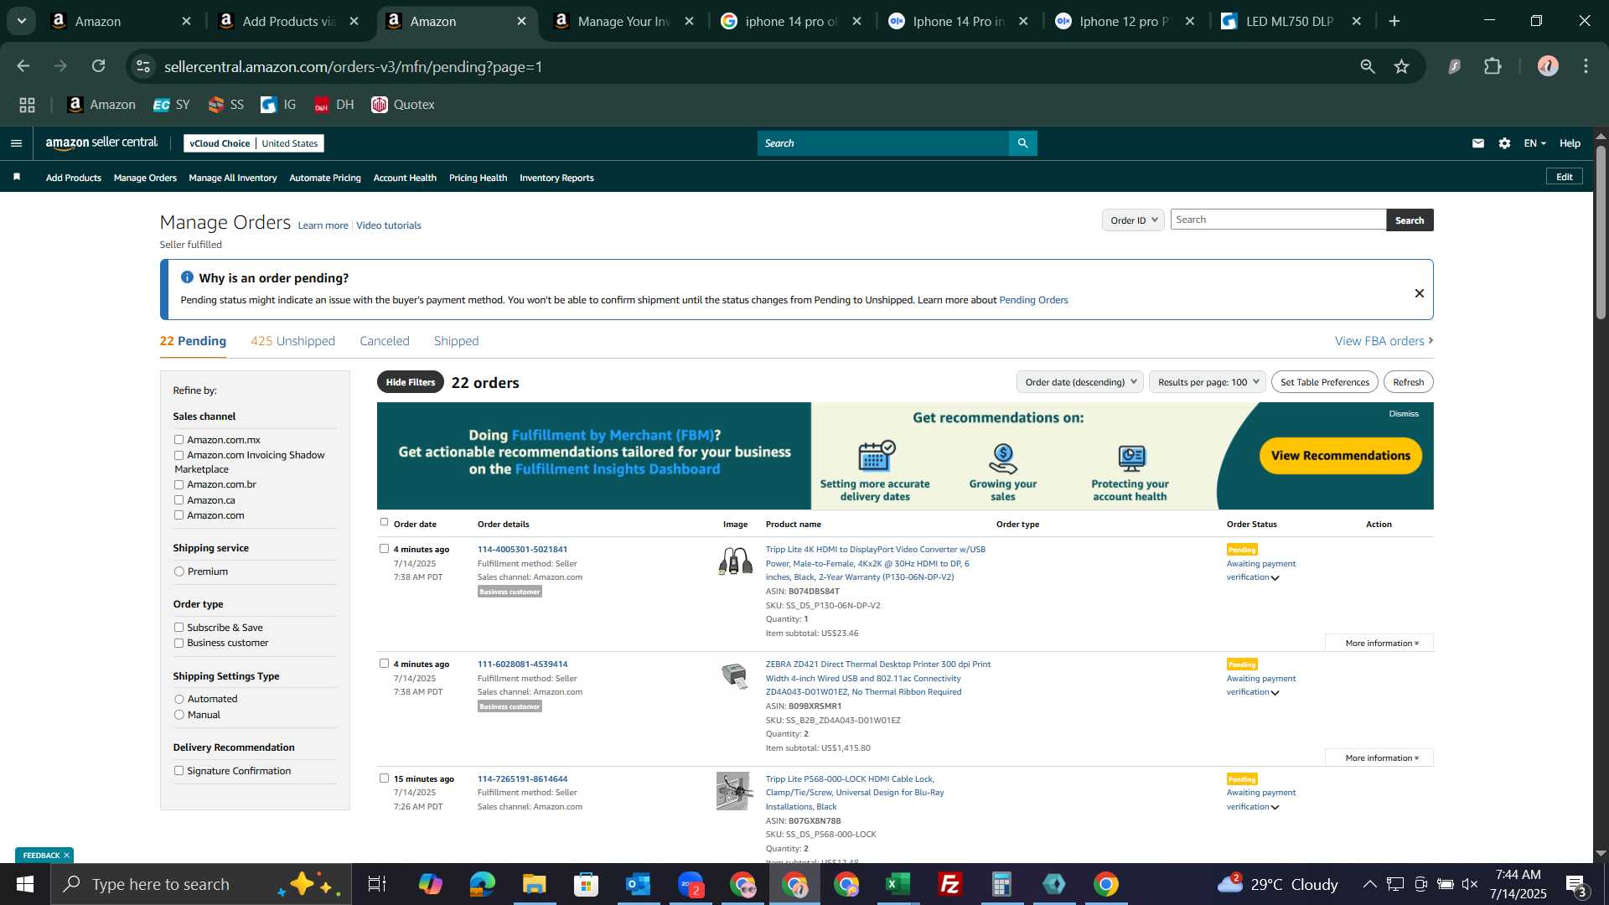Check order 114-4005301-5021841 row
Viewport: 1609px width, 905px height.
click(384, 549)
